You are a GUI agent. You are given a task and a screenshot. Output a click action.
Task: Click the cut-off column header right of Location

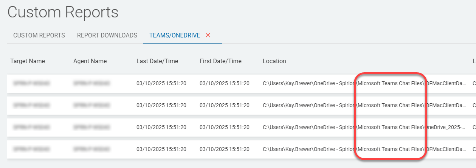point(474,61)
